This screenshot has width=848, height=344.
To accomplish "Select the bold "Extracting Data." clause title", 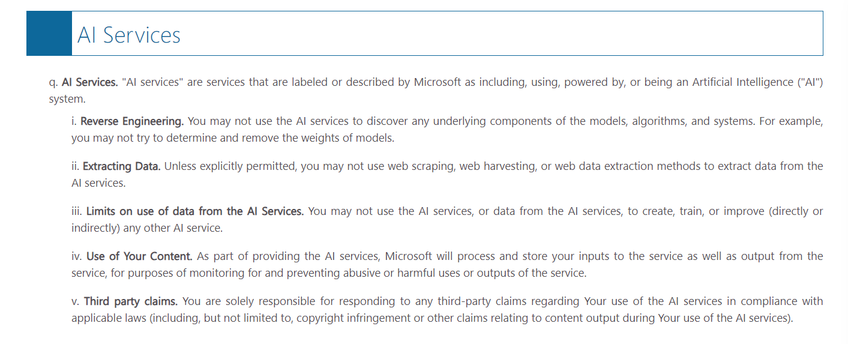I will [x=121, y=166].
